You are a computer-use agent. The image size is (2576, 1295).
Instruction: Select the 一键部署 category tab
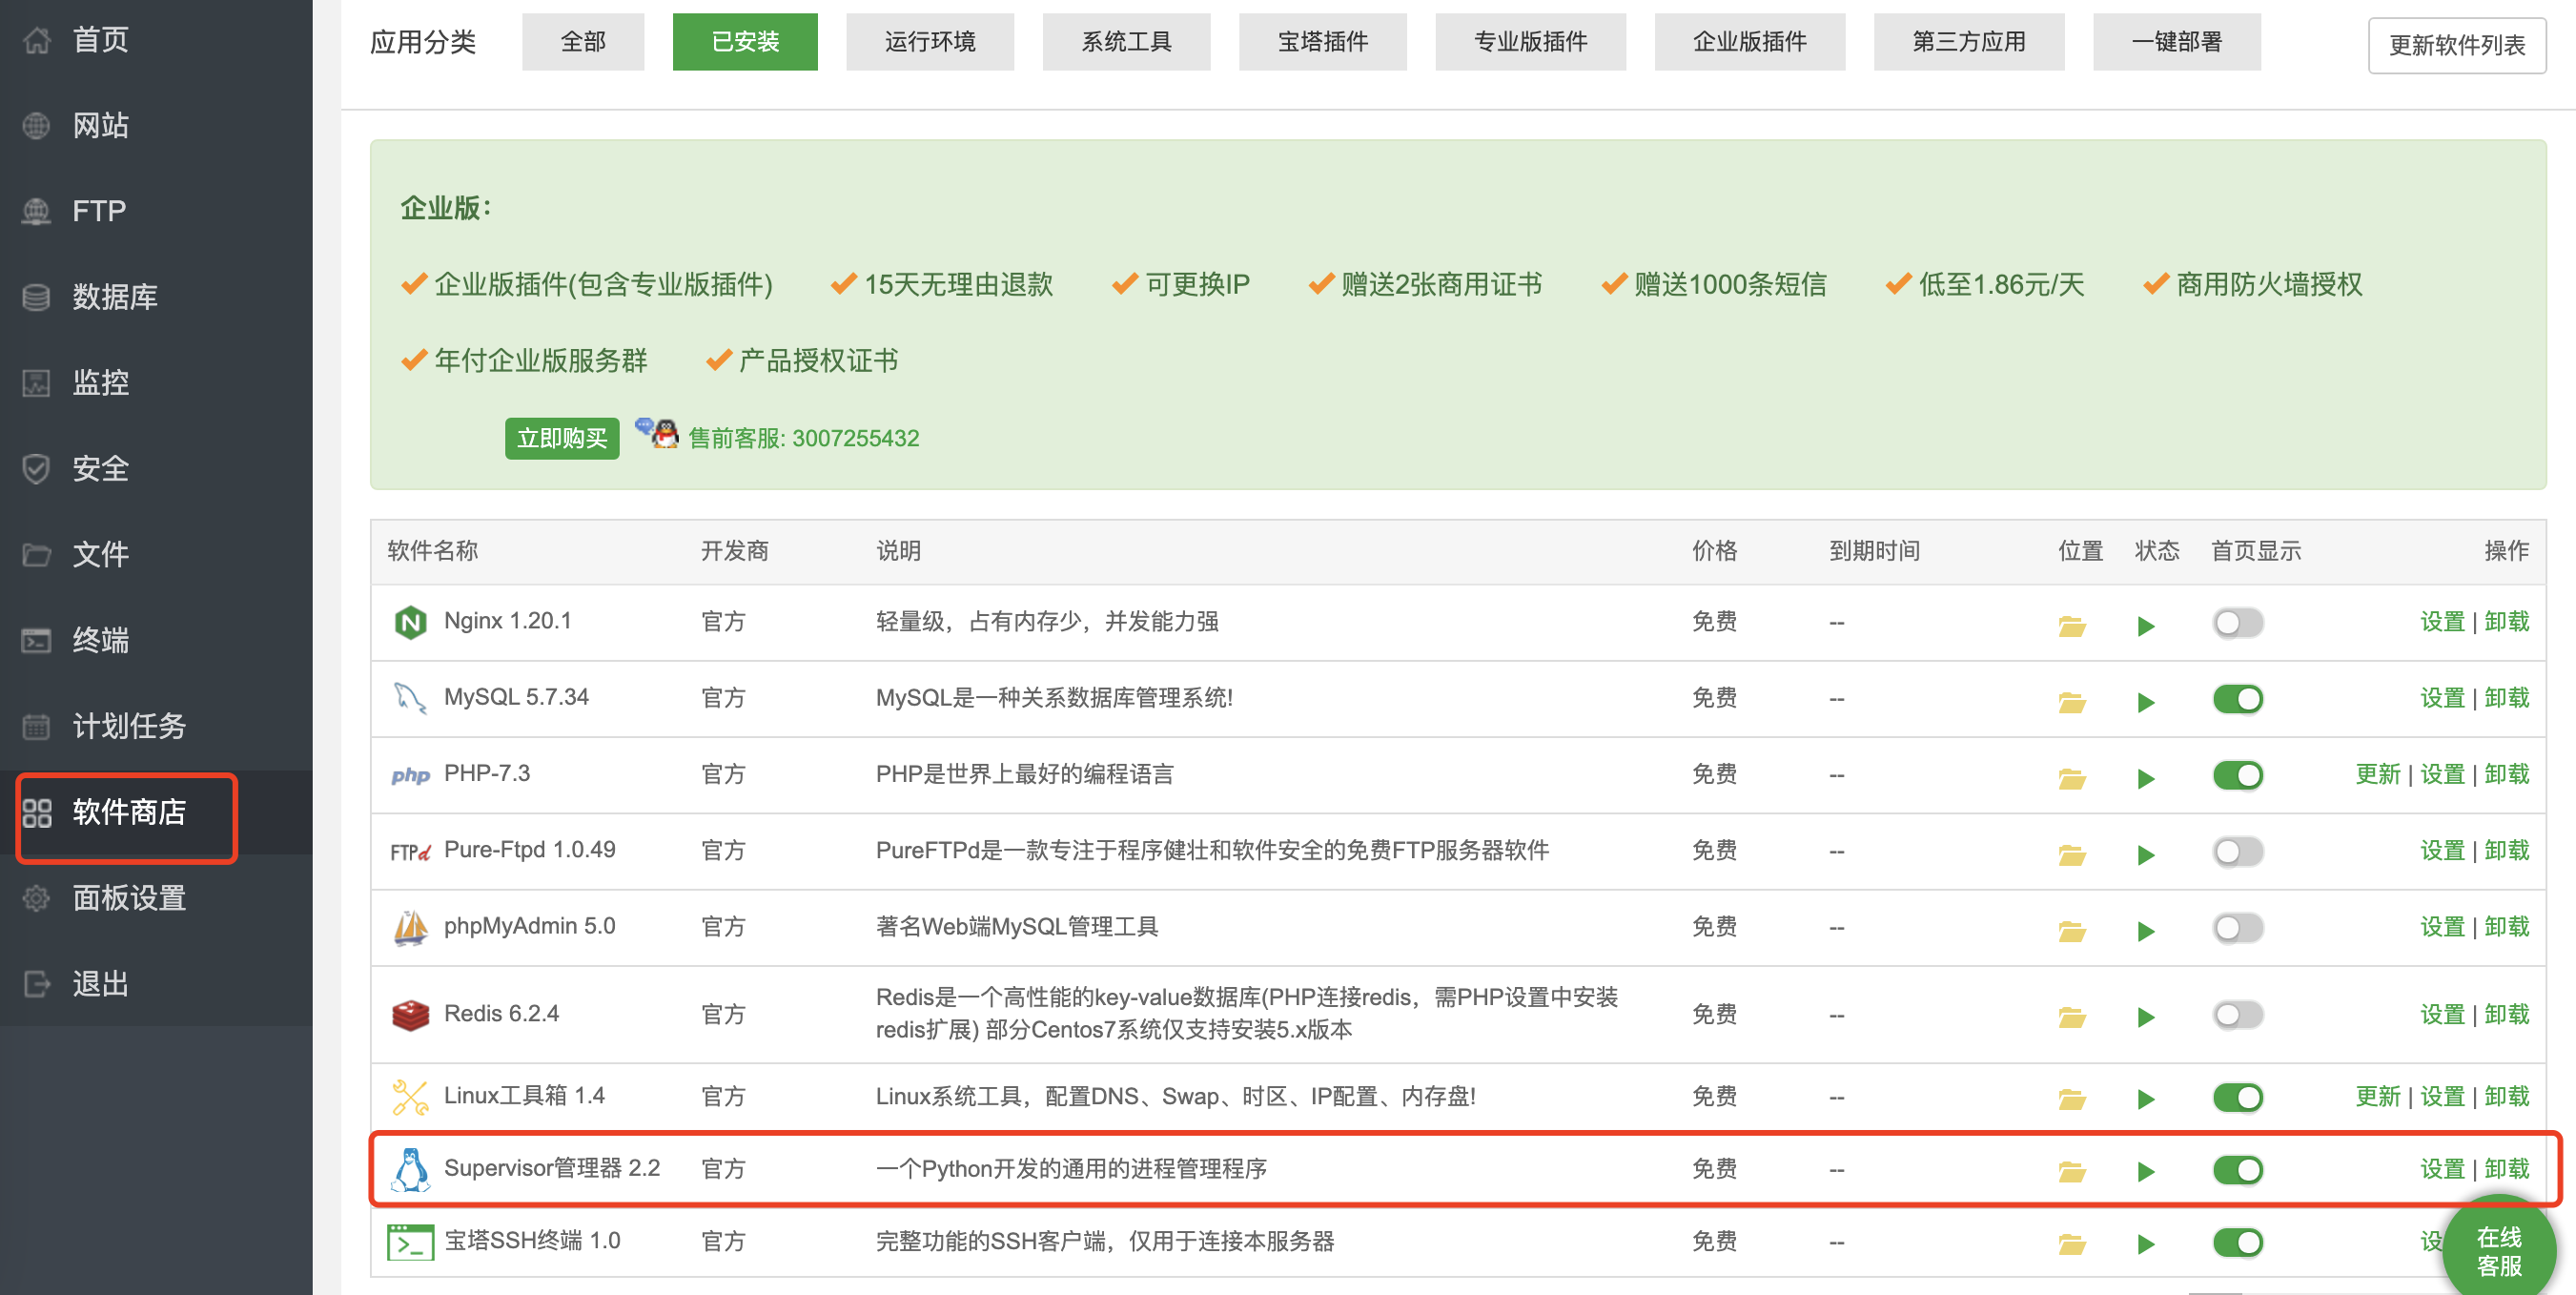(x=2177, y=42)
